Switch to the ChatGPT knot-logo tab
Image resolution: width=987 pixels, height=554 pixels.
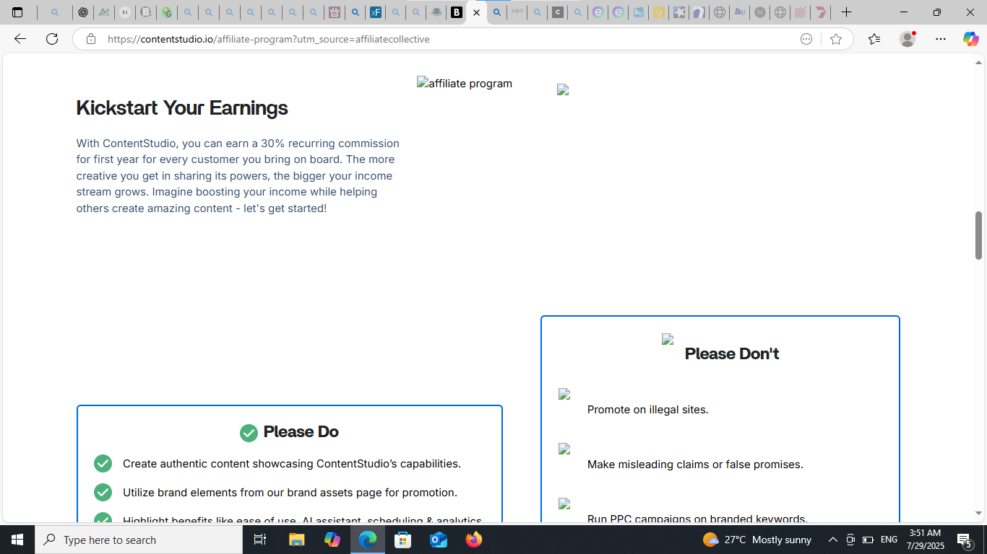(83, 12)
